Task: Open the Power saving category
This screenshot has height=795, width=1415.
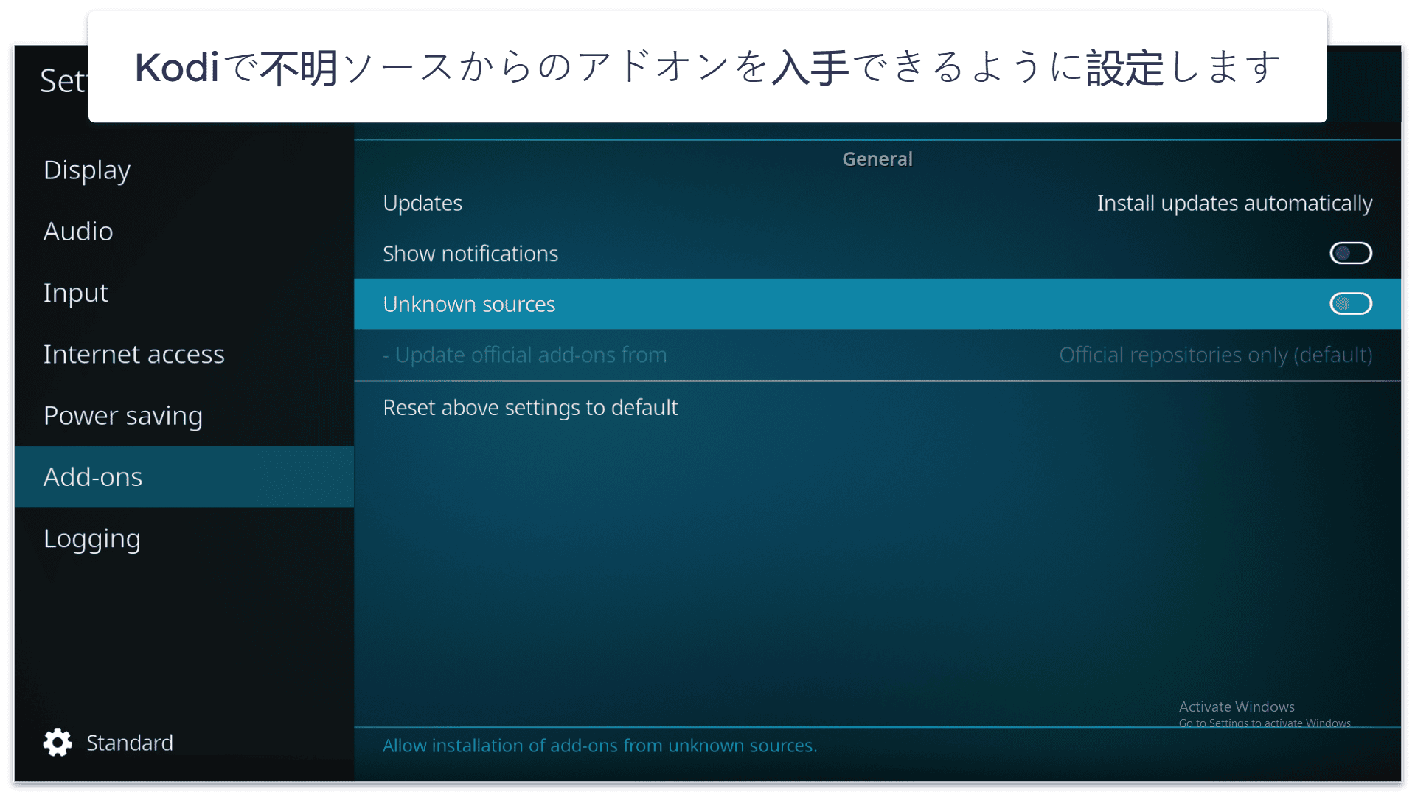Action: click(184, 416)
